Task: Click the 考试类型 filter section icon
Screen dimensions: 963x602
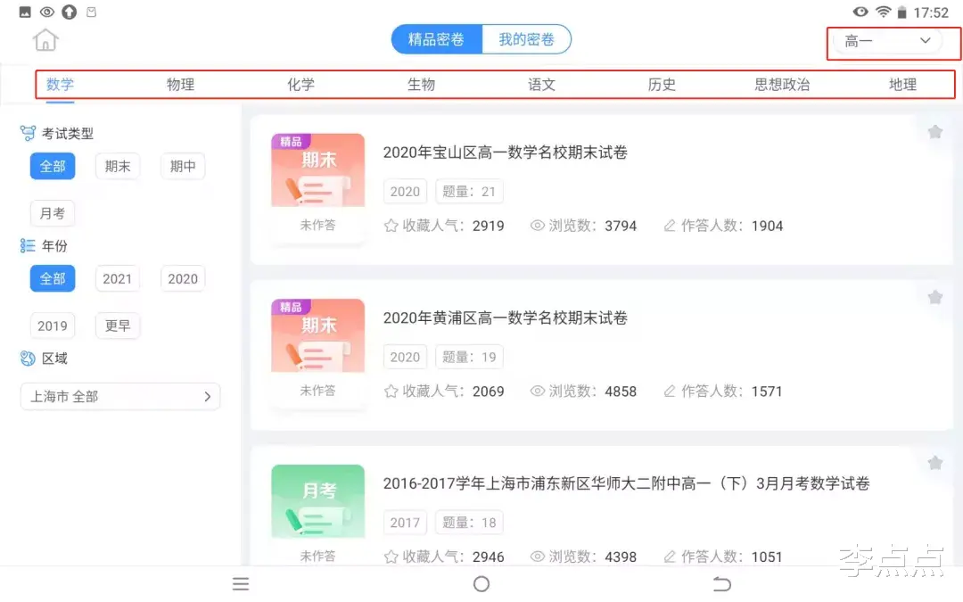Action: [x=27, y=133]
